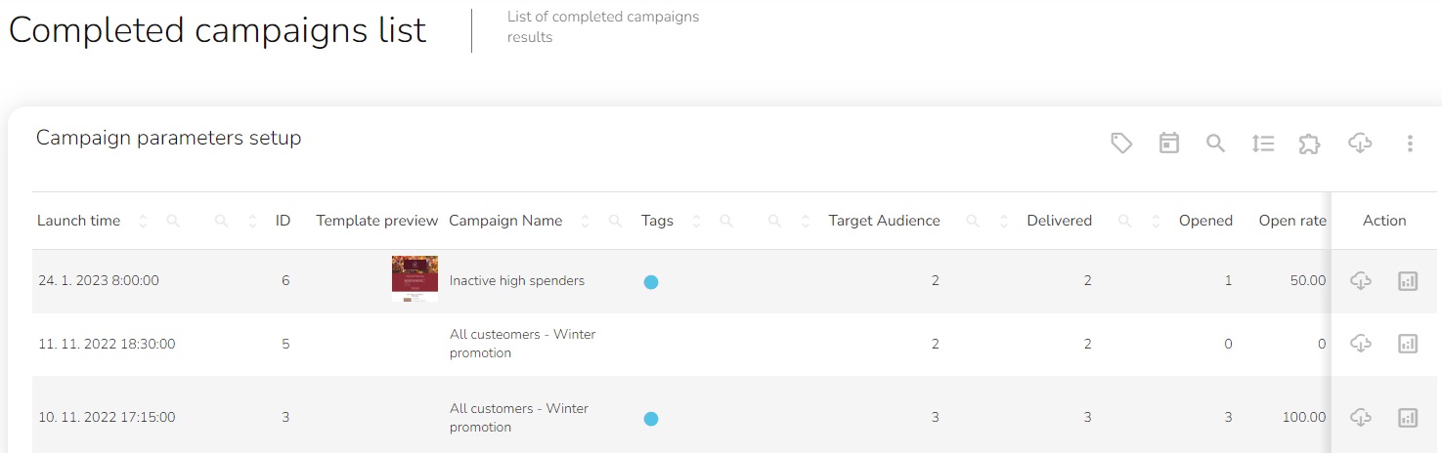Click the puzzle piece extension icon
The height and width of the screenshot is (453, 1442).
pos(1309,144)
